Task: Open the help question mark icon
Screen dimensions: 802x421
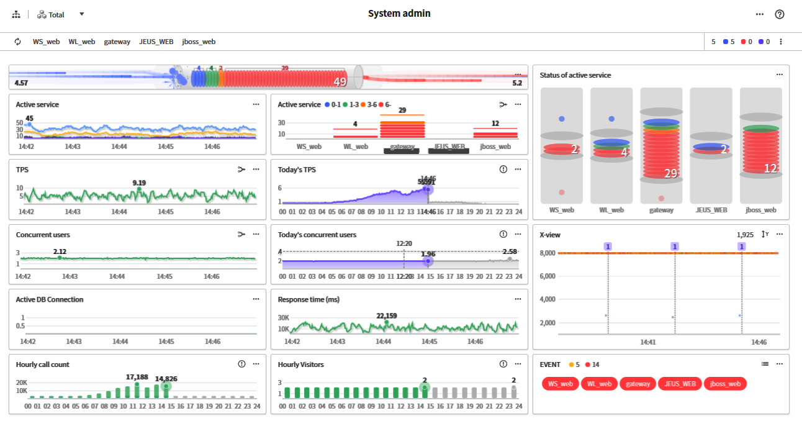Action: [x=780, y=14]
